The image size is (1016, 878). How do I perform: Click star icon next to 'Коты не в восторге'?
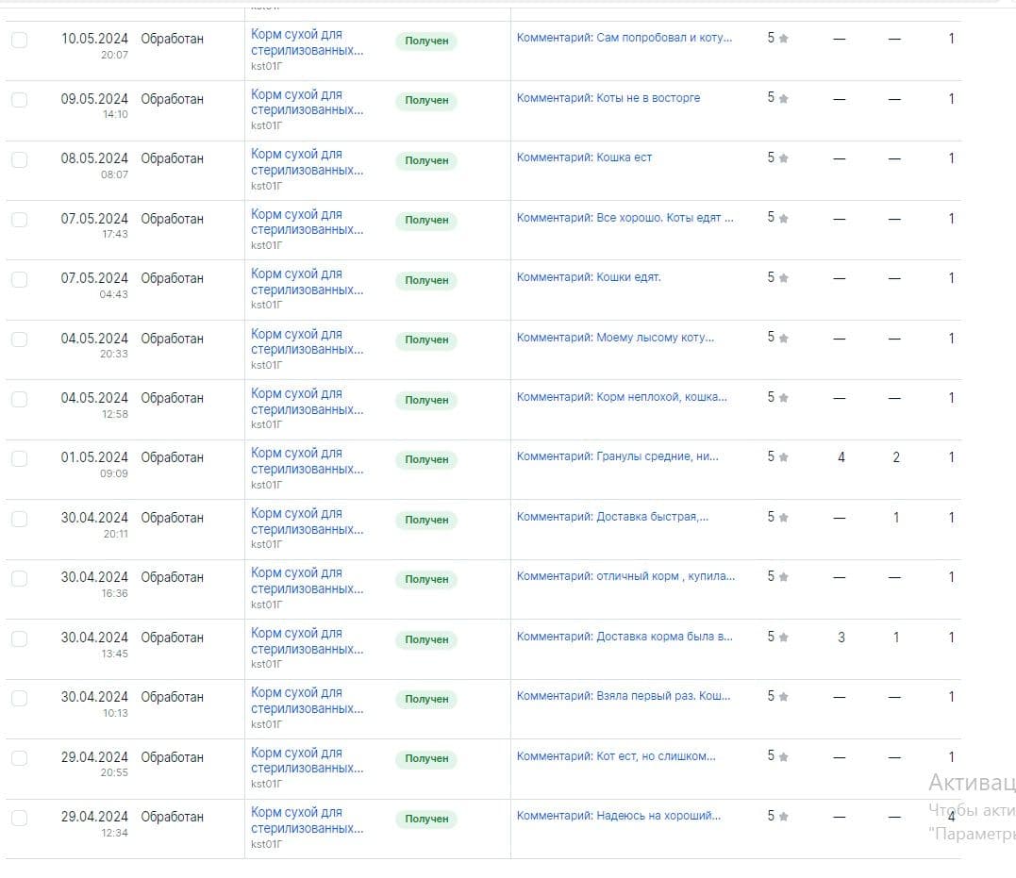[783, 98]
